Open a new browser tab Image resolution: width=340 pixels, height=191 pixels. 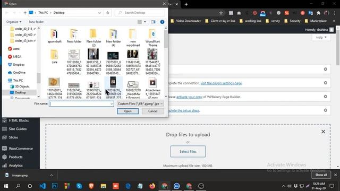coord(186,4)
